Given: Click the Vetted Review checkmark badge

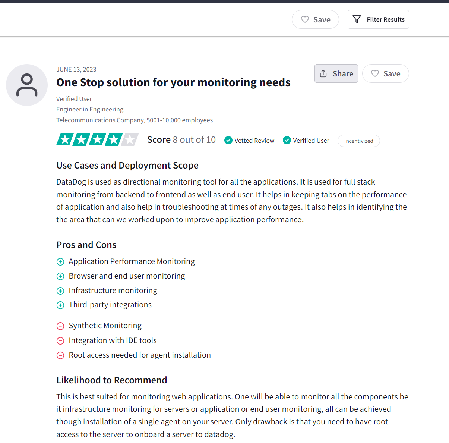Looking at the screenshot, I should coord(228,140).
